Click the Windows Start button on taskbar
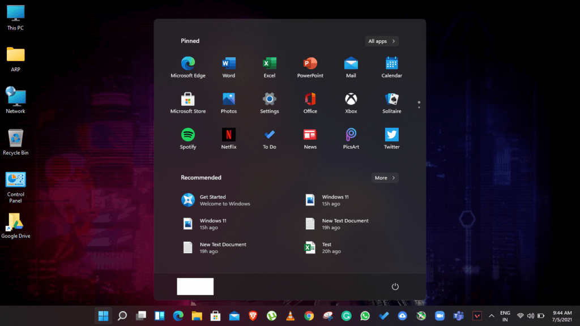Screen dimensions: 580x326 tap(103, 316)
